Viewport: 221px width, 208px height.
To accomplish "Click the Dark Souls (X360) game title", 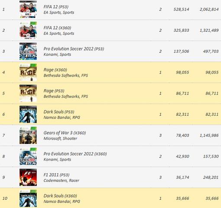I will pyautogui.click(x=60, y=196).
